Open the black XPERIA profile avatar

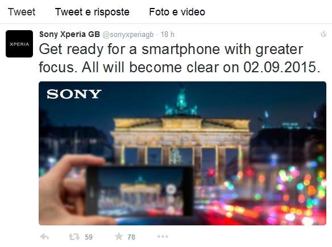(19, 44)
